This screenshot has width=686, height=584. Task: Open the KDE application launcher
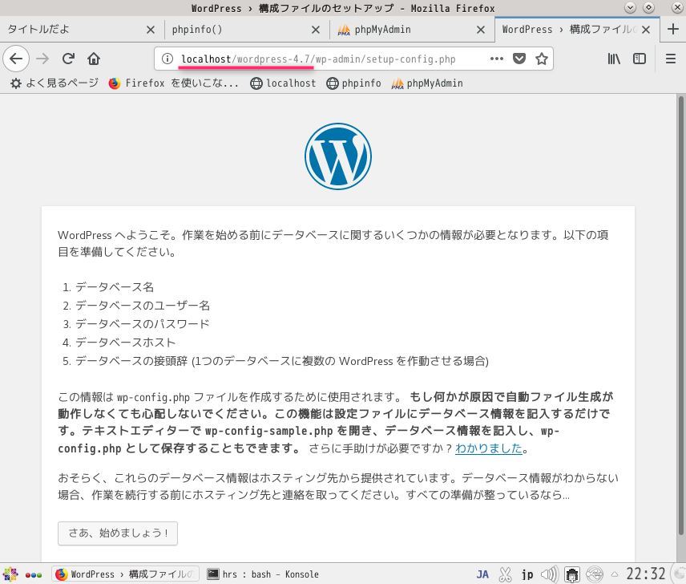pos(10,574)
